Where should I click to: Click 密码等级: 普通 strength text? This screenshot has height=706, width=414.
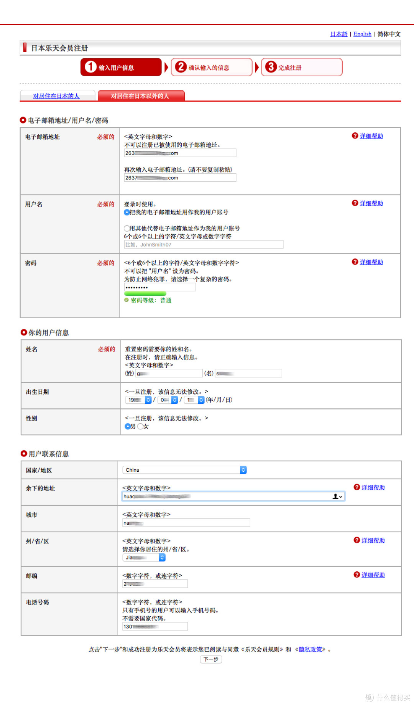[151, 300]
